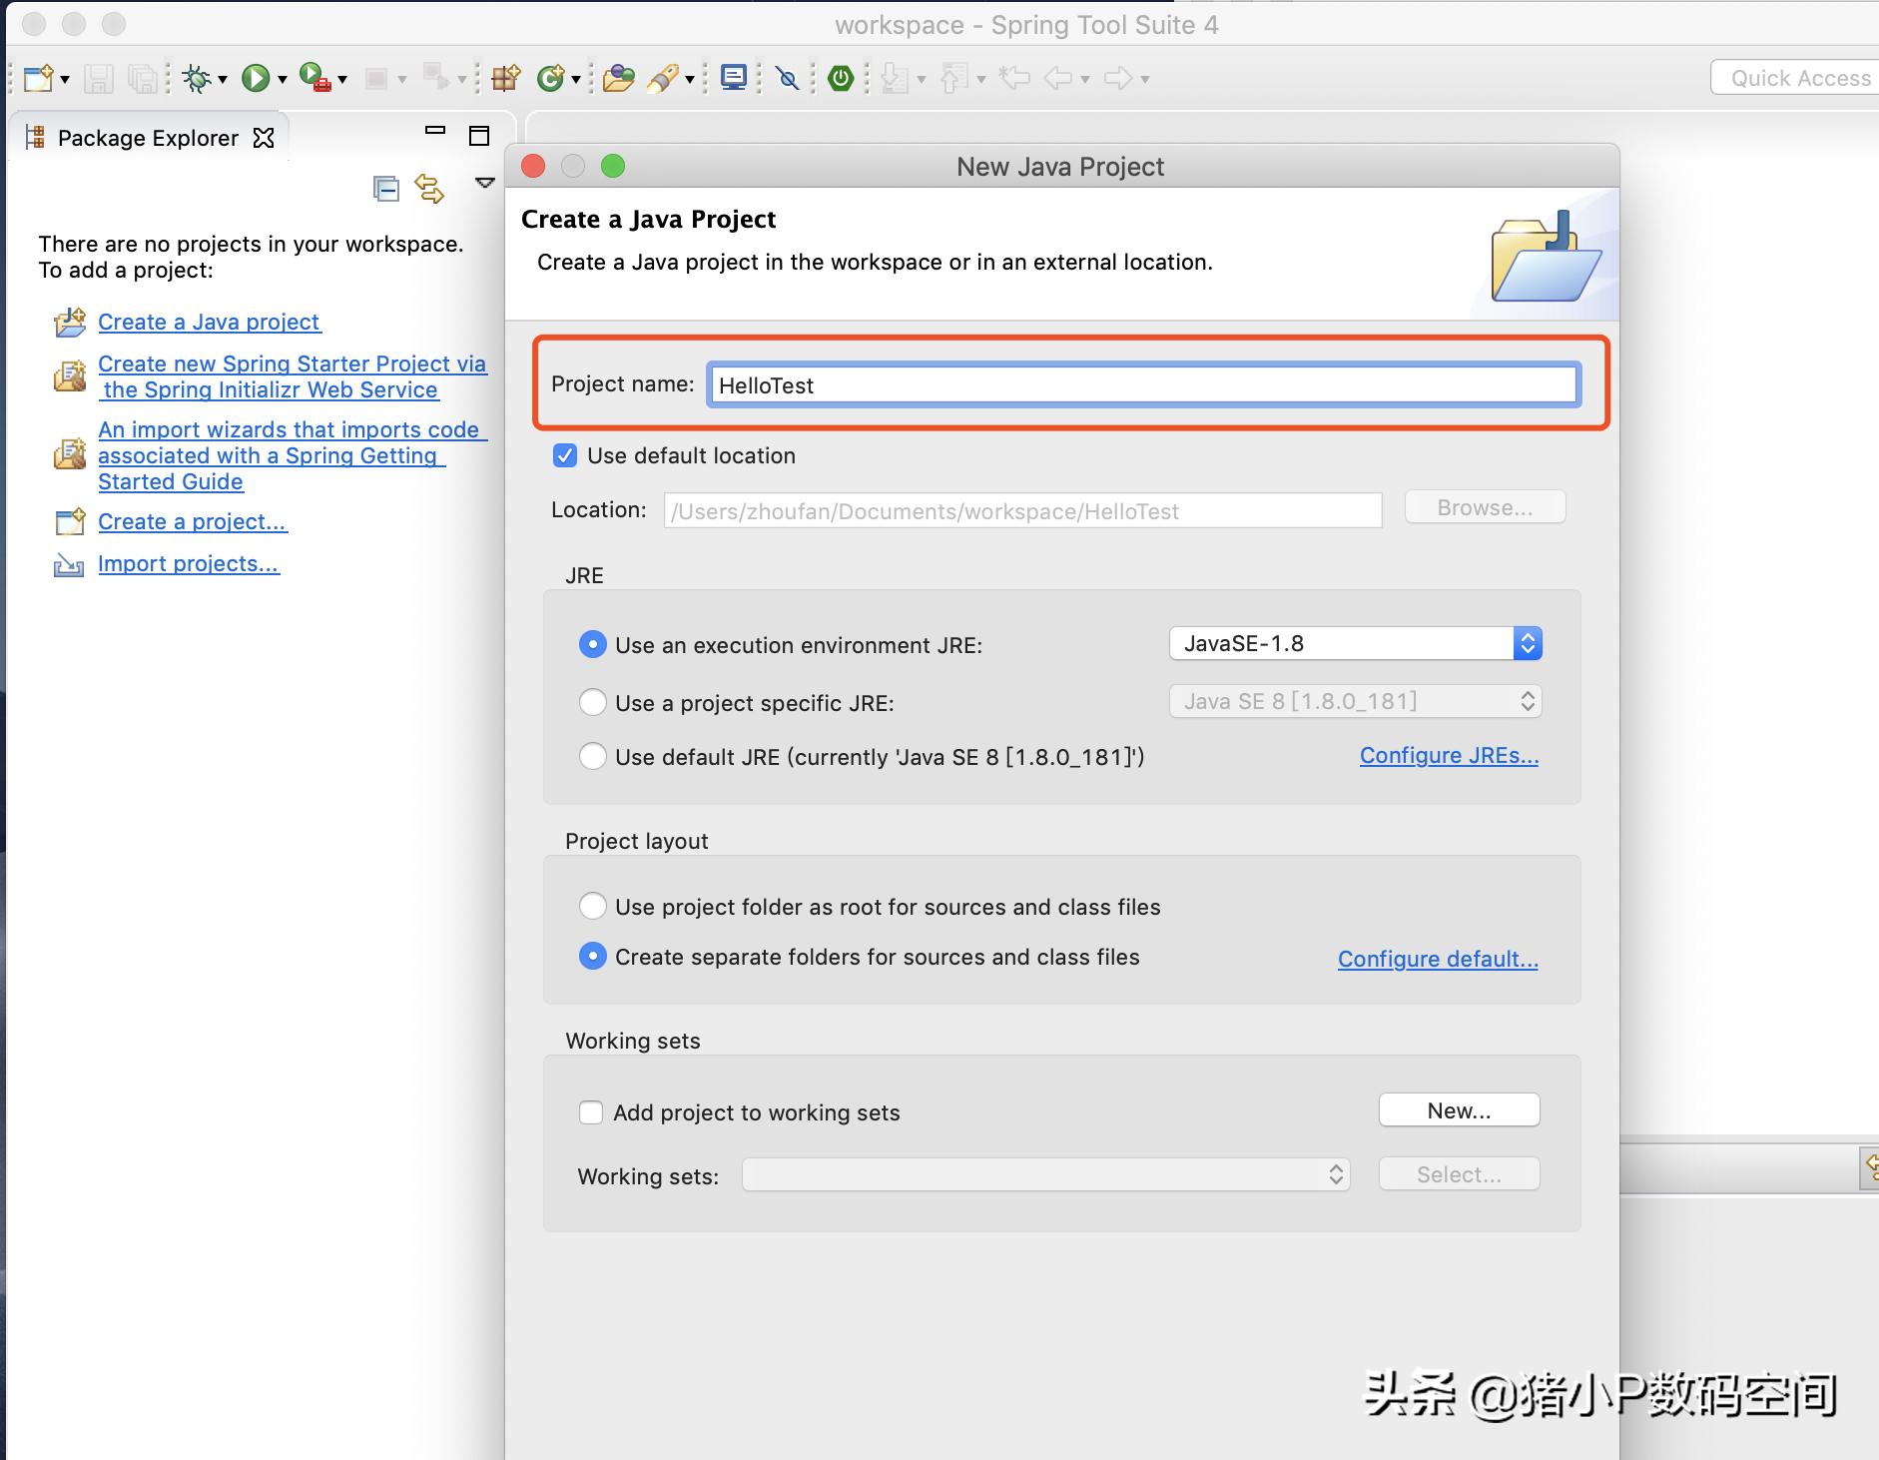The height and width of the screenshot is (1460, 1879).
Task: Select the Package Explorer tab
Action: tap(148, 138)
